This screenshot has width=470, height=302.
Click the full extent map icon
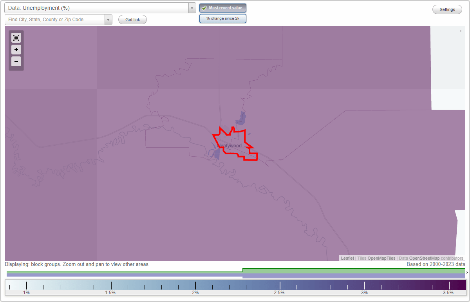(x=16, y=38)
